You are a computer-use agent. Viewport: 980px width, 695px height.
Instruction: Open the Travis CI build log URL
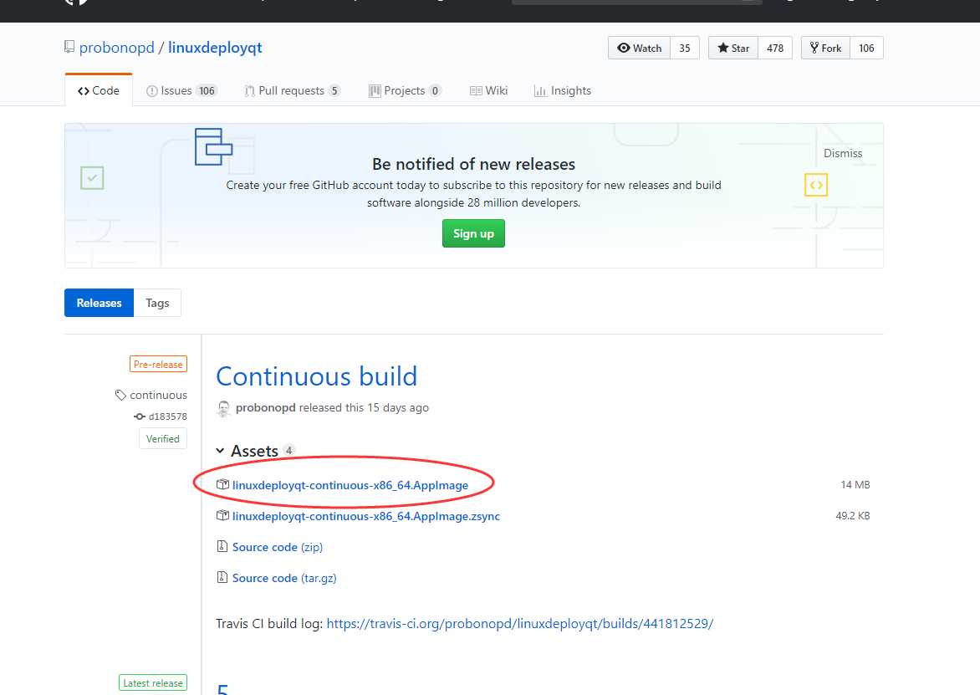[520, 624]
